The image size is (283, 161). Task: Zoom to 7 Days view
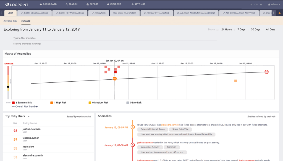241,29
